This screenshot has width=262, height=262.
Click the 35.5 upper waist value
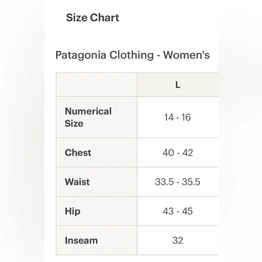[191, 182]
